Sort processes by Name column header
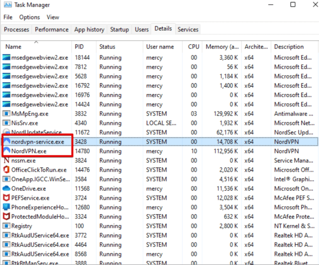The width and height of the screenshot is (319, 265). tap(14, 47)
